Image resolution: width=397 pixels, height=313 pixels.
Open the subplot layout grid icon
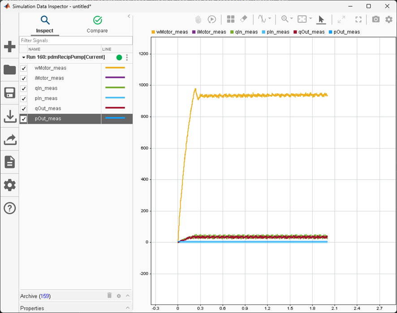(230, 19)
